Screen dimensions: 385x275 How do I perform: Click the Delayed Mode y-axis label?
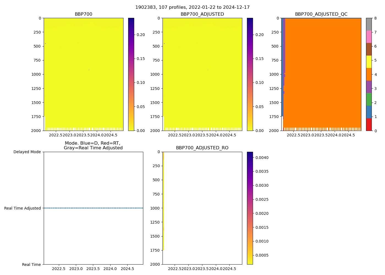tap(27, 152)
